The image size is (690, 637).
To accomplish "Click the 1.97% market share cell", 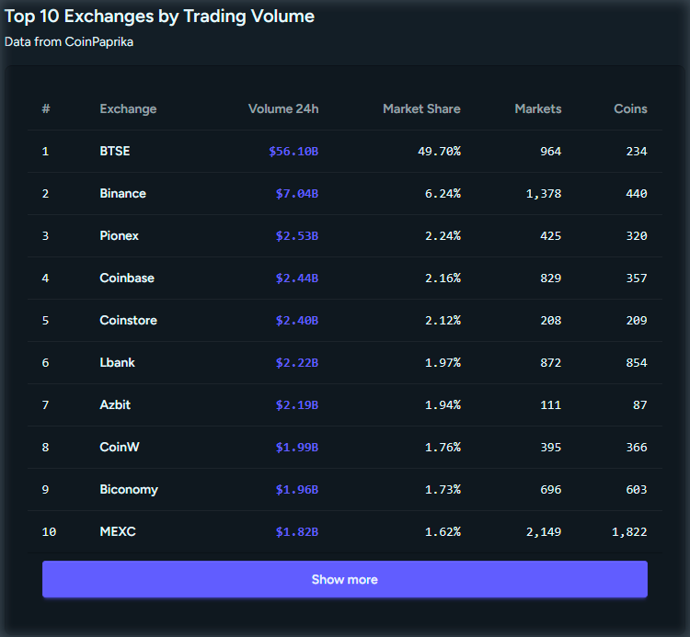I will 443,362.
